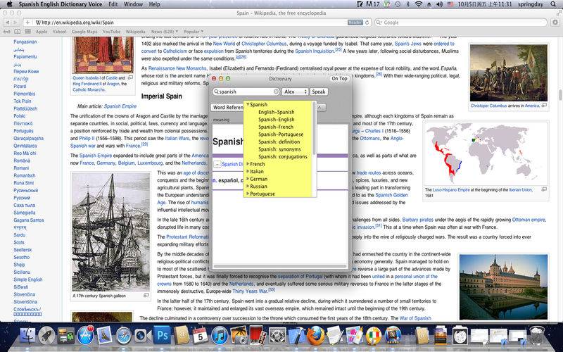Collapse the Spanish dictionary group
Screen dimensions: 563x352
click(248, 105)
